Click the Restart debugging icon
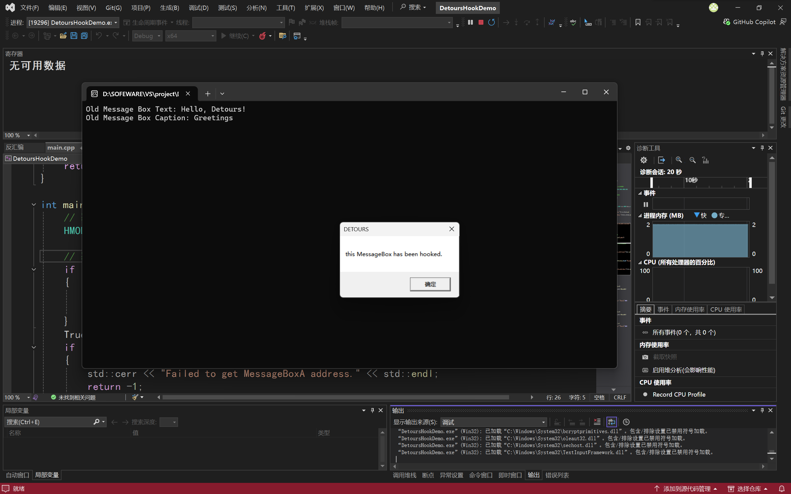The height and width of the screenshot is (494, 791). tap(491, 22)
